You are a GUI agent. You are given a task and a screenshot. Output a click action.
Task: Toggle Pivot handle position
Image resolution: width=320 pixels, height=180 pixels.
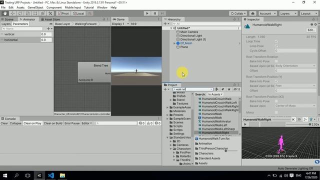[63, 13]
